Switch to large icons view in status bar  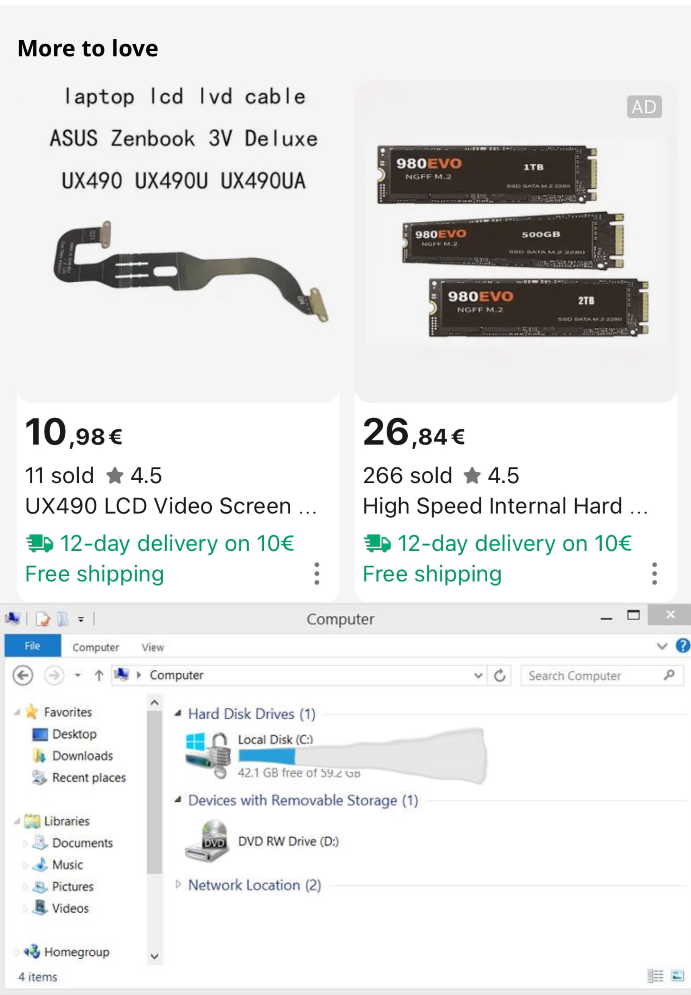(x=677, y=975)
